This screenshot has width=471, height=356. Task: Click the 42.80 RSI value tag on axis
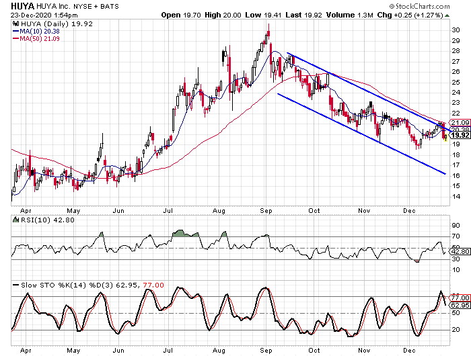point(460,252)
